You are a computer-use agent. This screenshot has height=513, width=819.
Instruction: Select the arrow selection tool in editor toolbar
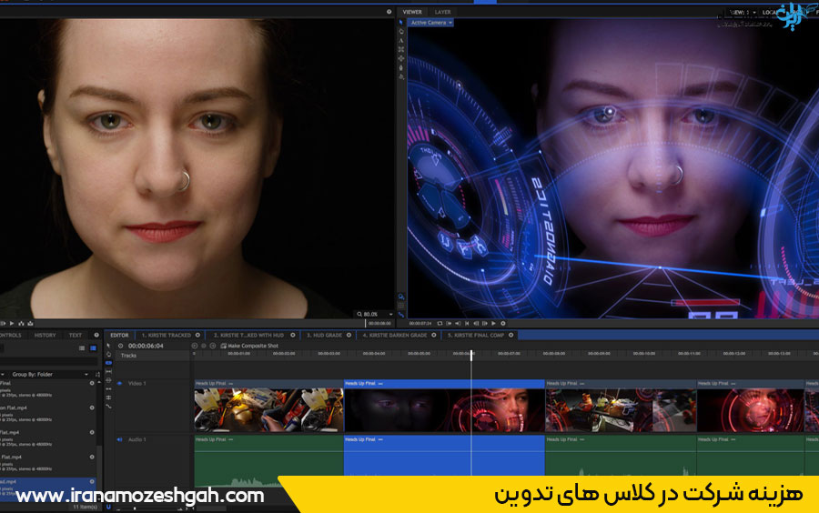[108, 345]
